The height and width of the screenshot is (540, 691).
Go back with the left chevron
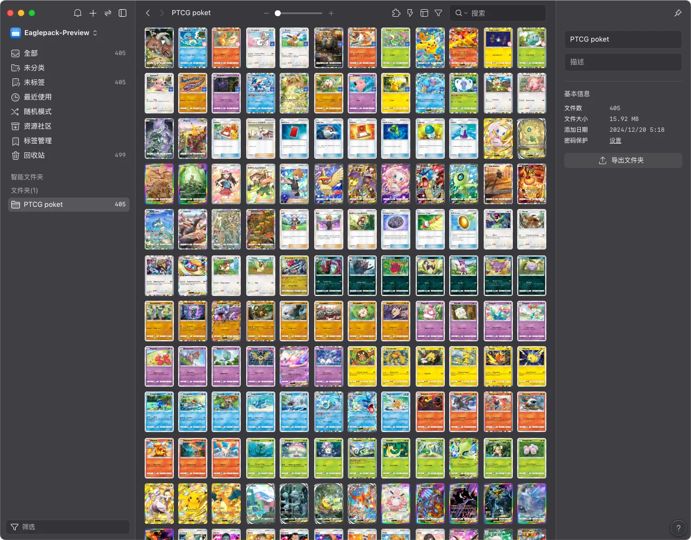pos(148,13)
